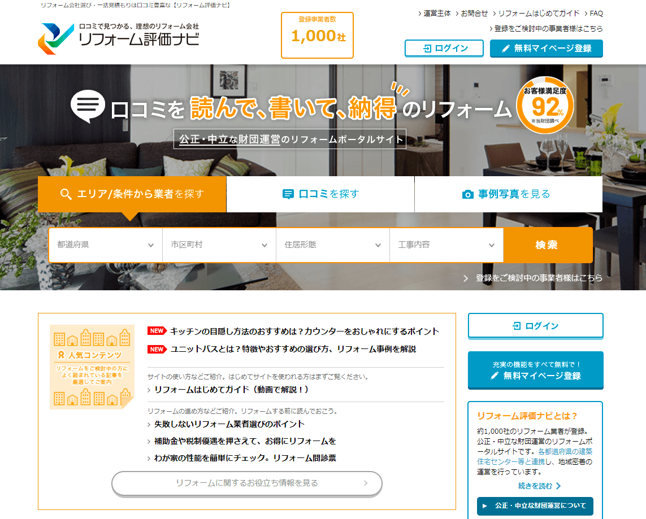Click the orange 検索 search button
This screenshot has width=646, height=519.
pyautogui.click(x=547, y=245)
